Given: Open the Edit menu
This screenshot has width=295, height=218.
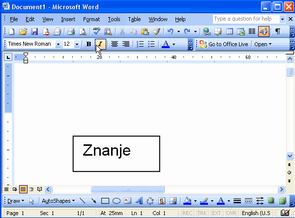Looking at the screenshot, I should (x=30, y=19).
